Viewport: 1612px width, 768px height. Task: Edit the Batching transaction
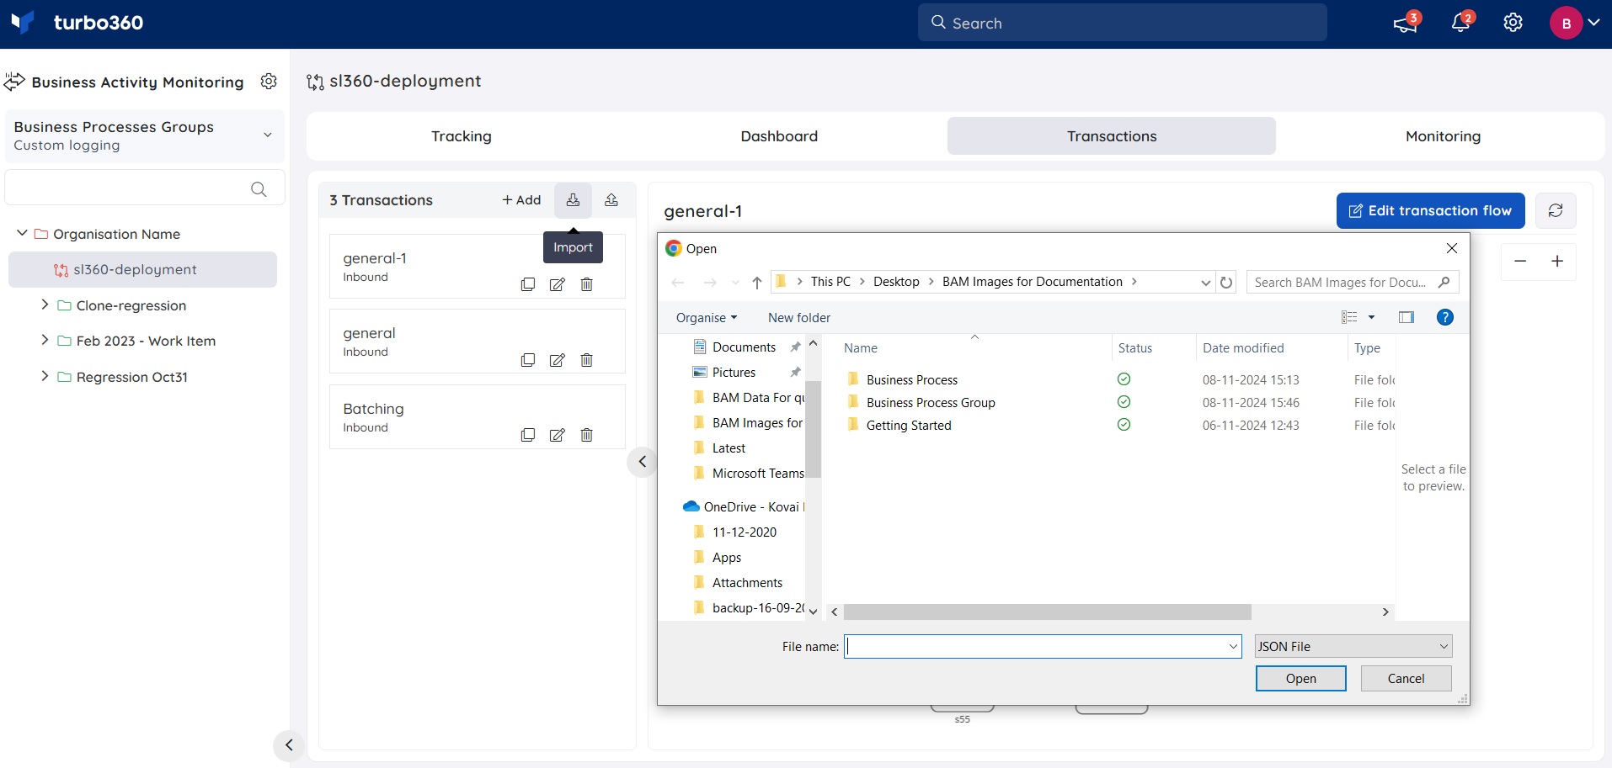[558, 435]
